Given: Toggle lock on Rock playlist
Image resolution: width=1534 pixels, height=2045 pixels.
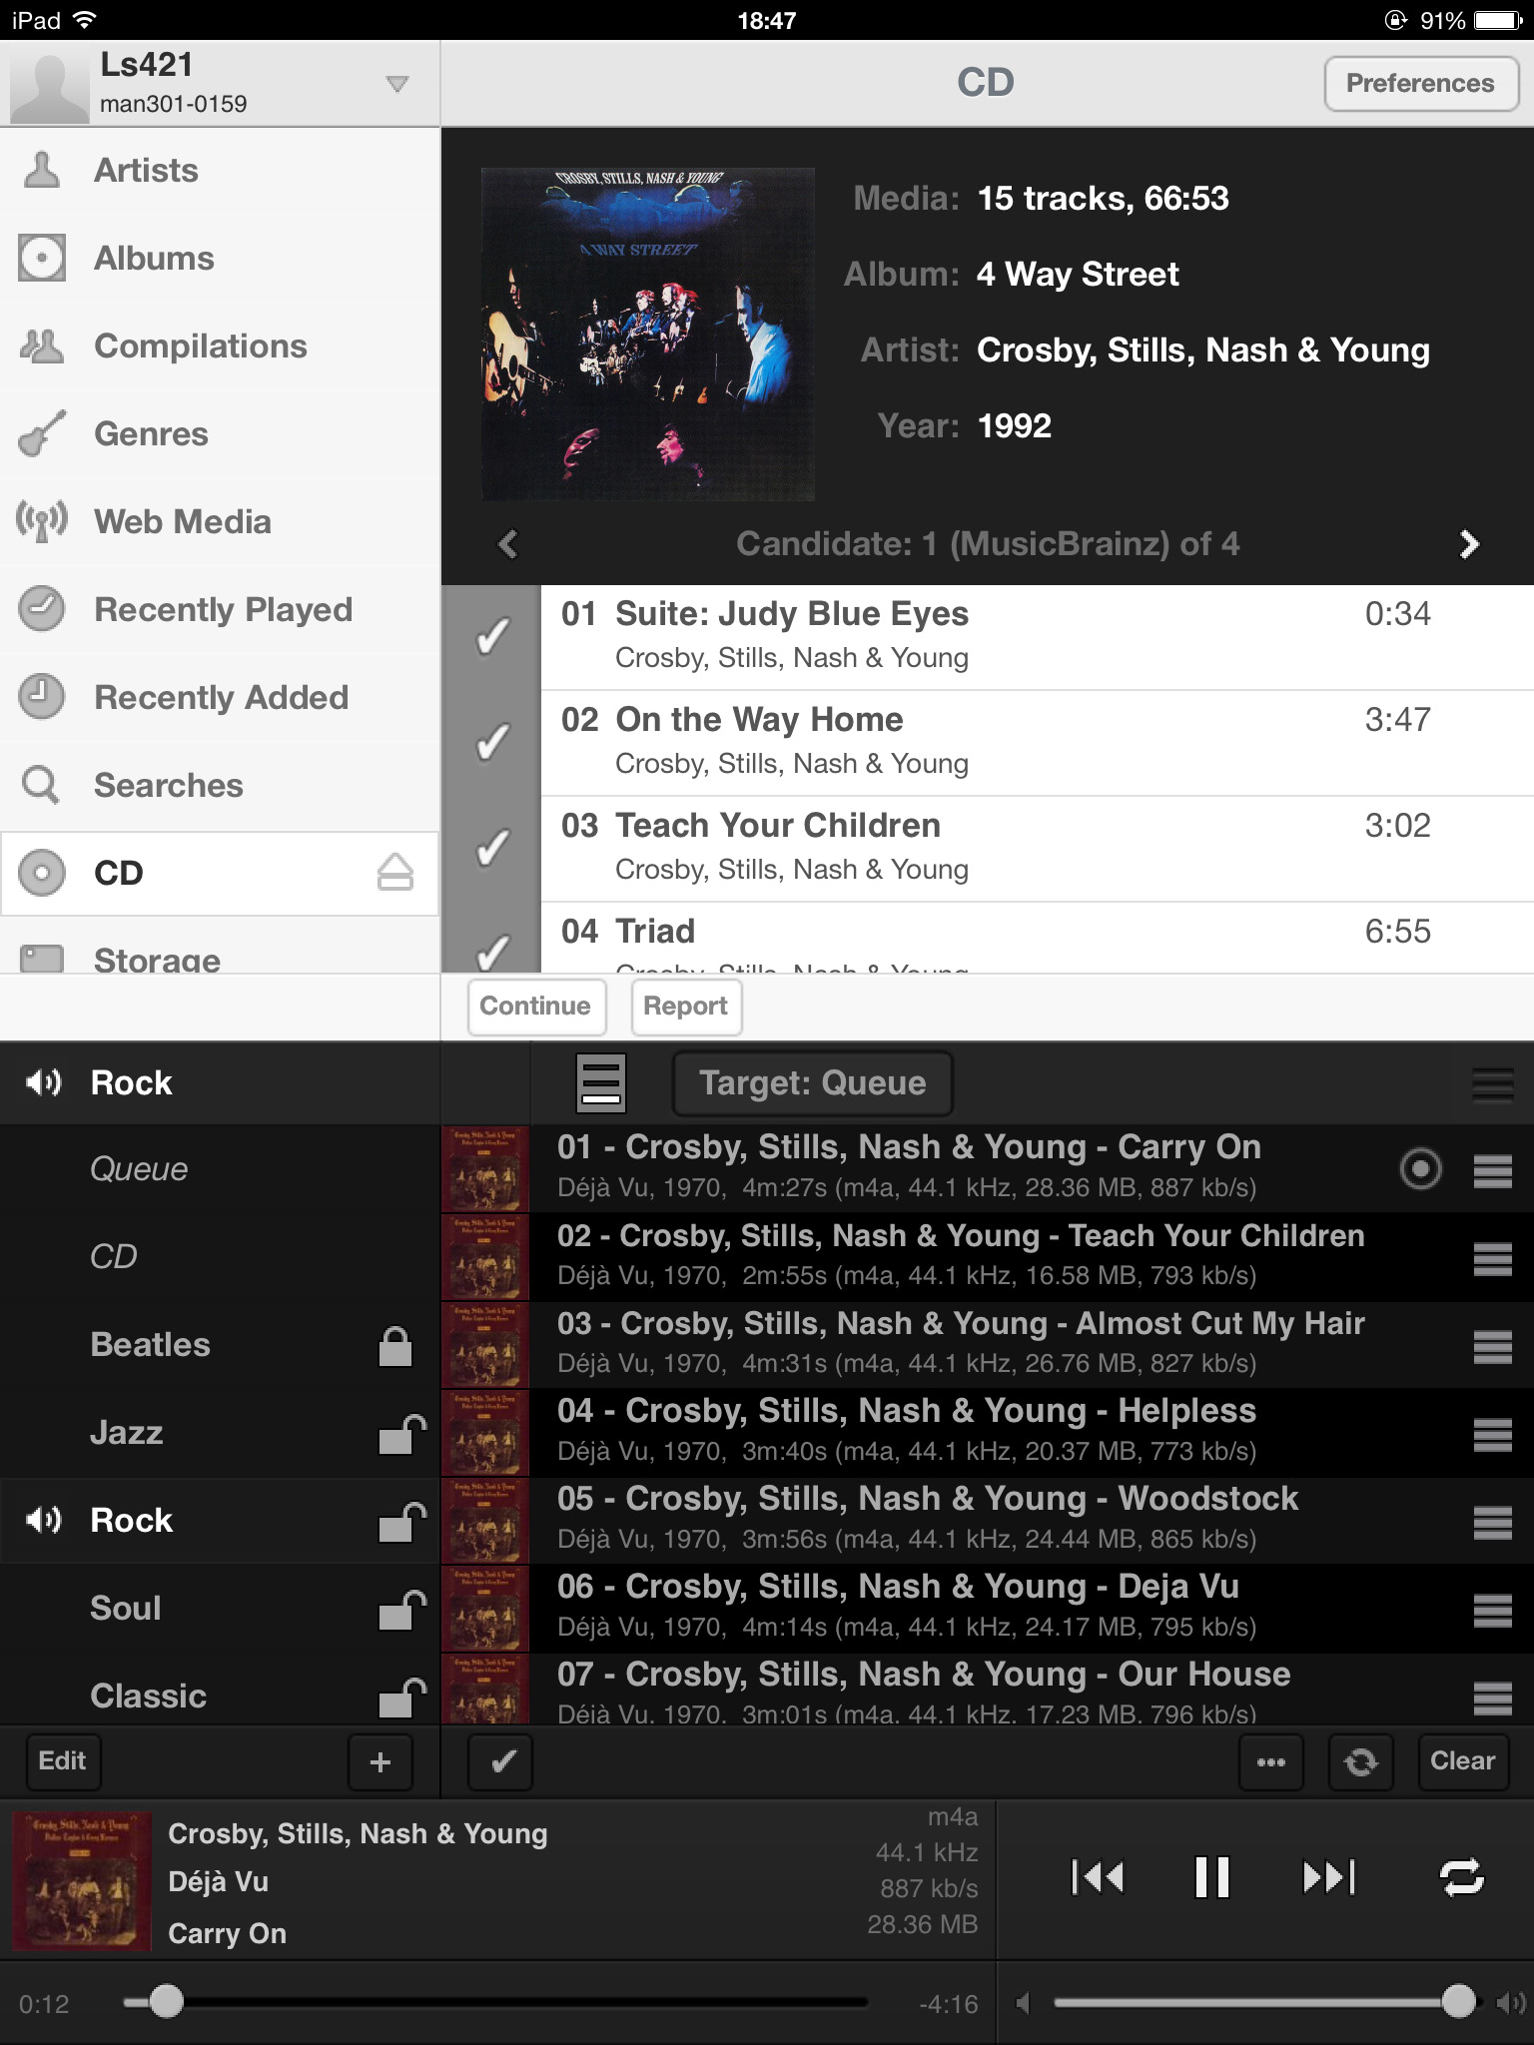Looking at the screenshot, I should [401, 1522].
